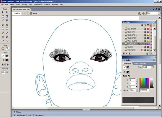Click the Timeline button
Screen dimensions: 162x117
pos(17,14)
